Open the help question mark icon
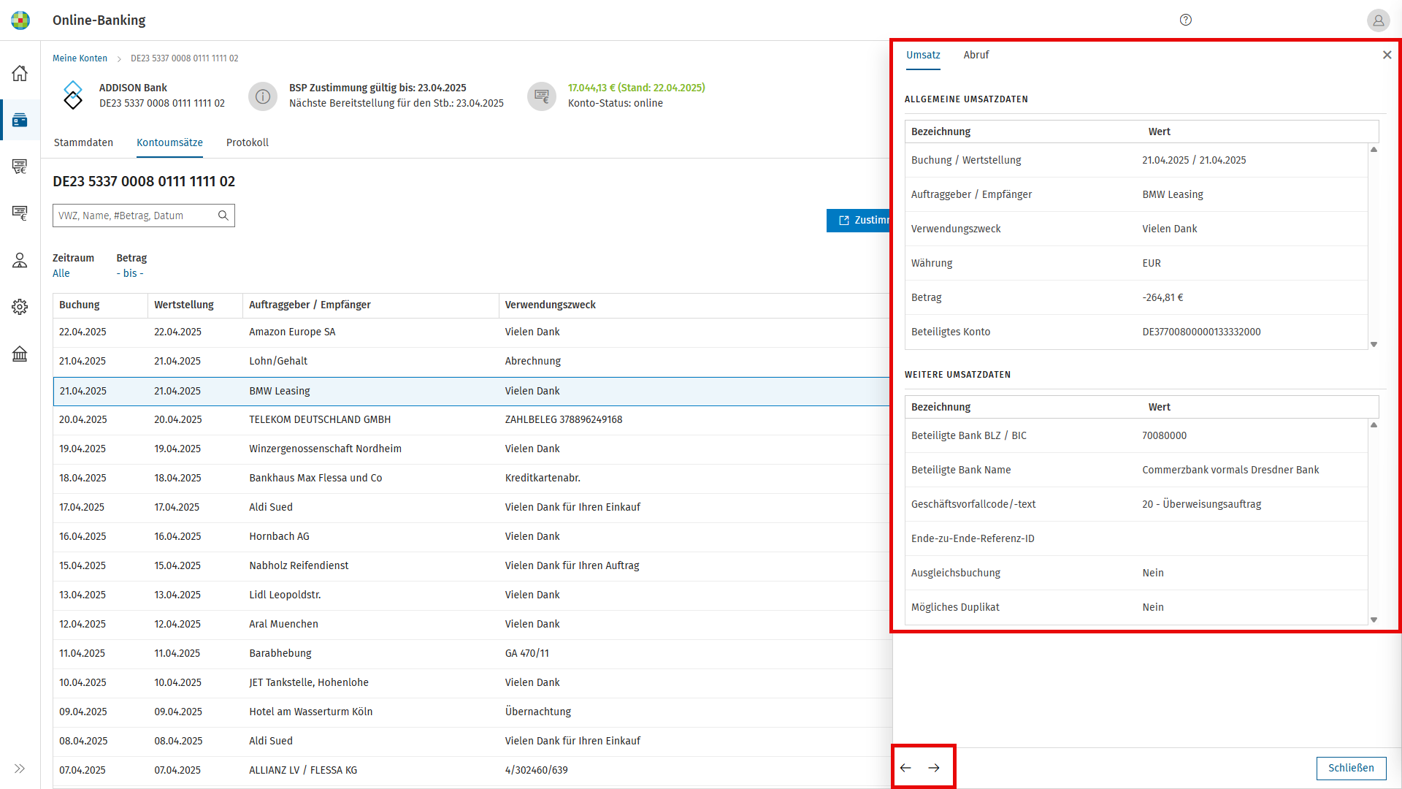Image resolution: width=1402 pixels, height=789 pixels. (1186, 20)
